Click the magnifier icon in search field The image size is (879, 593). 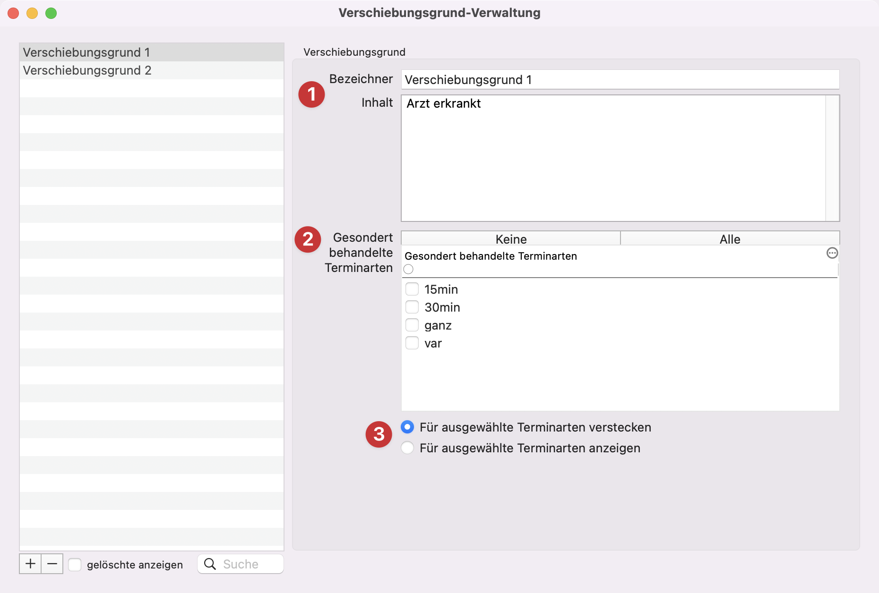tap(210, 564)
